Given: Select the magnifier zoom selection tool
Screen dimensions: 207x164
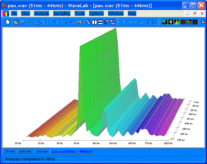Looking at the screenshot, I should click(136, 22).
